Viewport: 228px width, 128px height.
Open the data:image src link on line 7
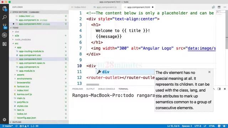202,48
